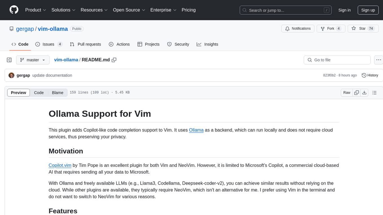Open the Security tab
383x215 pixels.
click(x=178, y=44)
